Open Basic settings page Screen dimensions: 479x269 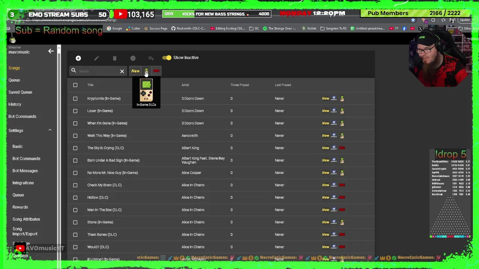tap(17, 146)
